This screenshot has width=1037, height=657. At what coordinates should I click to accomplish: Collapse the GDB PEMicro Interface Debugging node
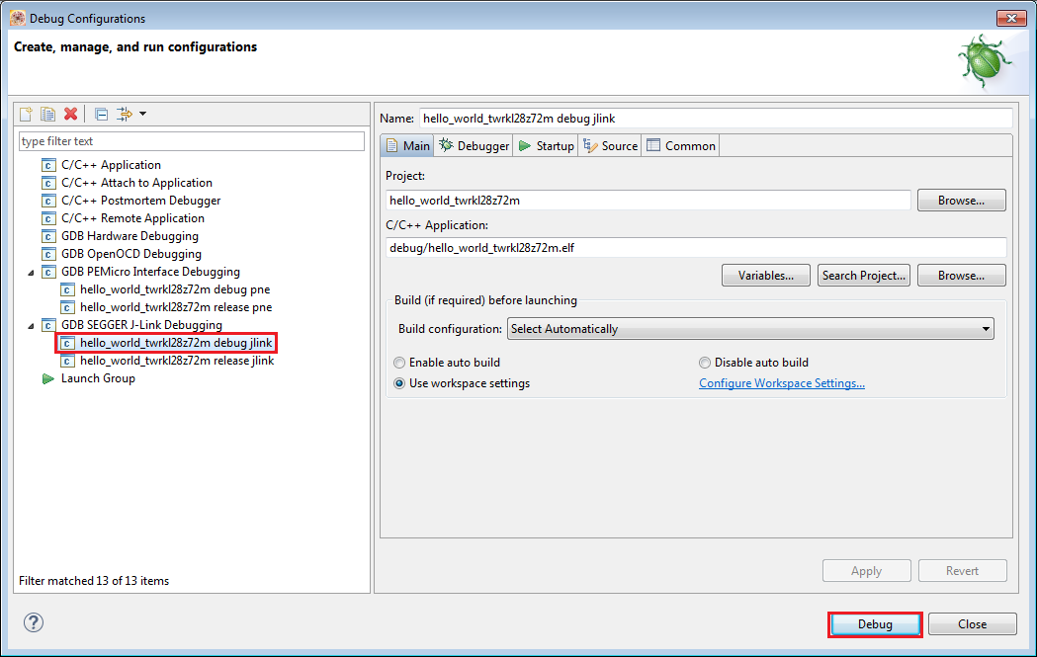pyautogui.click(x=30, y=272)
